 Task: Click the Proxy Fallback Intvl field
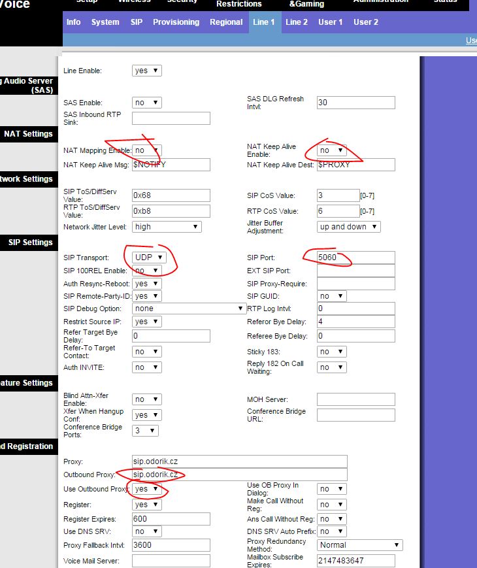pyautogui.click(x=171, y=545)
